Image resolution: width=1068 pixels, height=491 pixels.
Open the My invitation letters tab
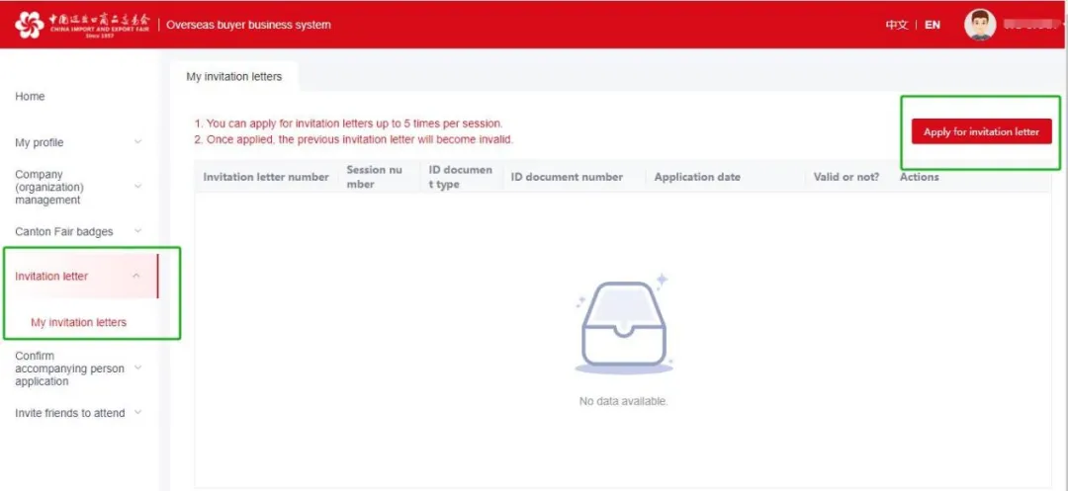coord(234,77)
